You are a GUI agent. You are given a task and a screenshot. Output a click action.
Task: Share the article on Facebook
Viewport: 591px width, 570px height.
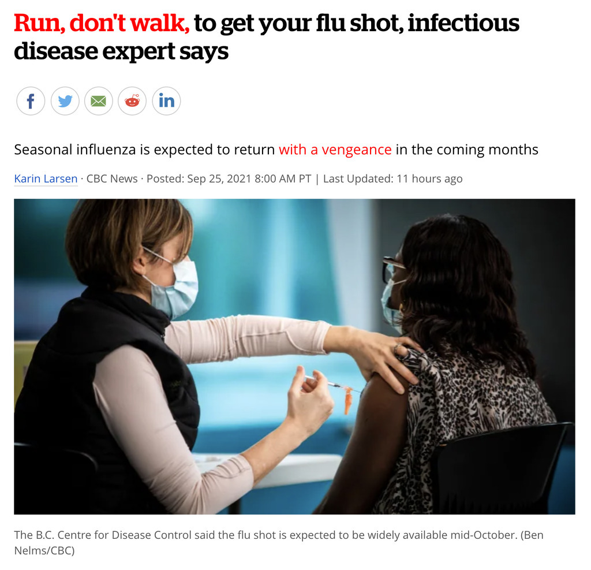(x=31, y=101)
